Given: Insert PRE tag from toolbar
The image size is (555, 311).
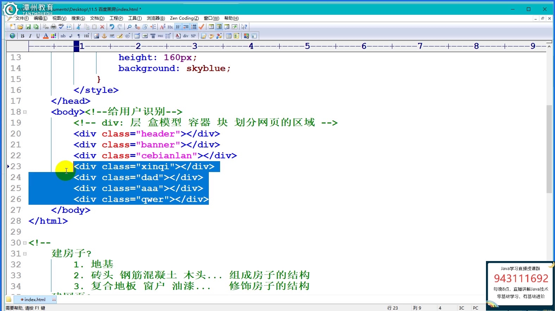Looking at the screenshot, I should pyautogui.click(x=161, y=36).
